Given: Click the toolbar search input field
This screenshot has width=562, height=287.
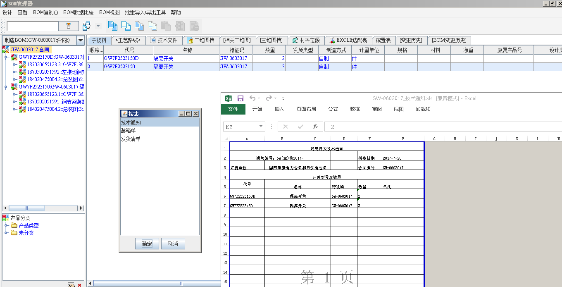Looking at the screenshot, I should [32, 26].
